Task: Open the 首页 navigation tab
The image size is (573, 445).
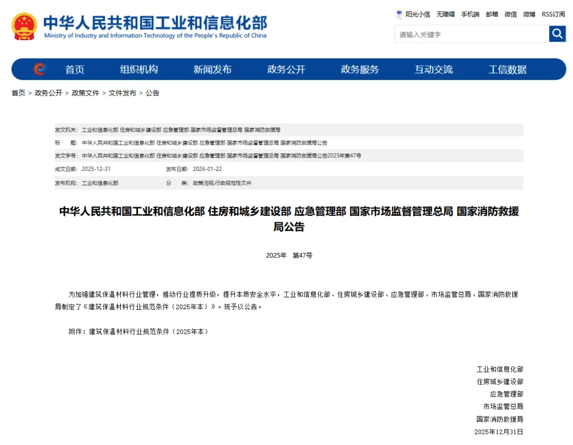Action: [x=75, y=69]
